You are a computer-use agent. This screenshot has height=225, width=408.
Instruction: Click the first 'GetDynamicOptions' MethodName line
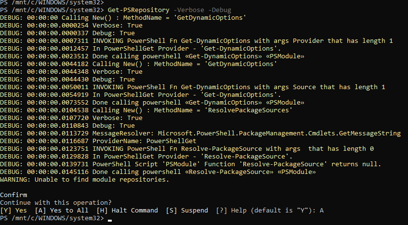(x=123, y=18)
